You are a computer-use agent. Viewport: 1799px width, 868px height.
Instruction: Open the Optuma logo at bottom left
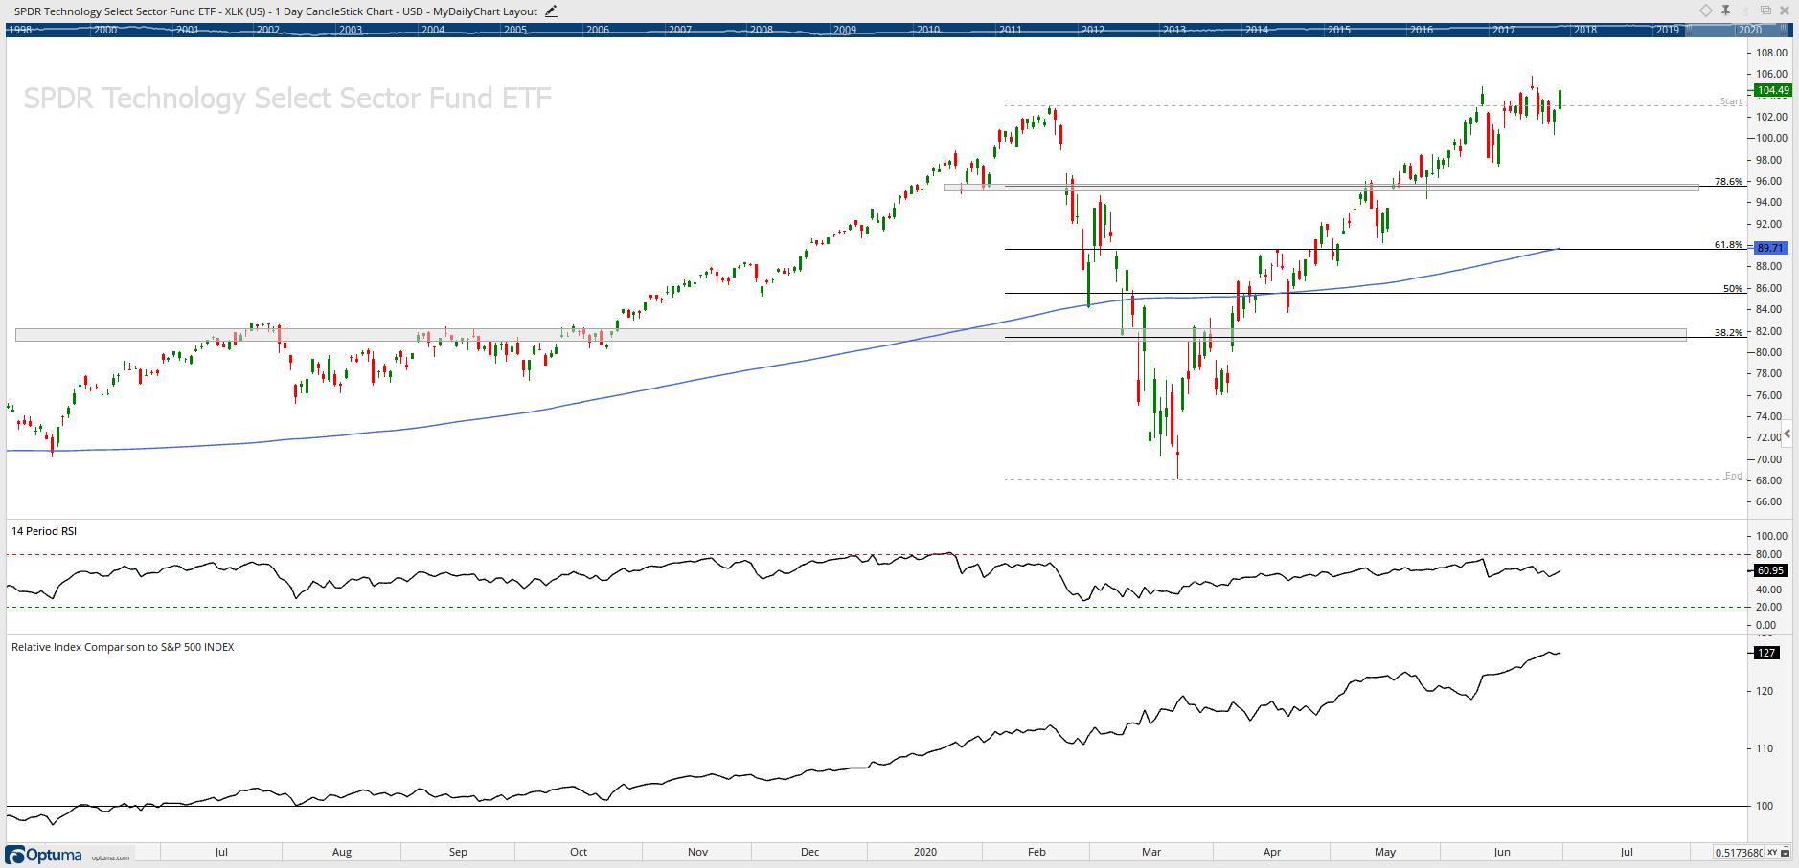coord(44,855)
